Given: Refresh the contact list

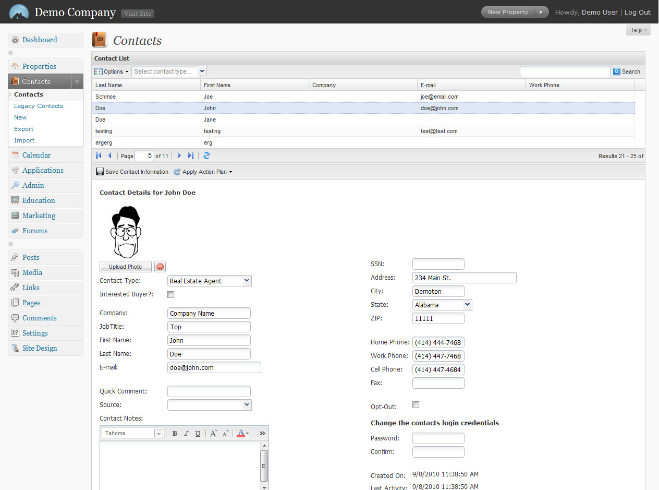Looking at the screenshot, I should [x=206, y=155].
